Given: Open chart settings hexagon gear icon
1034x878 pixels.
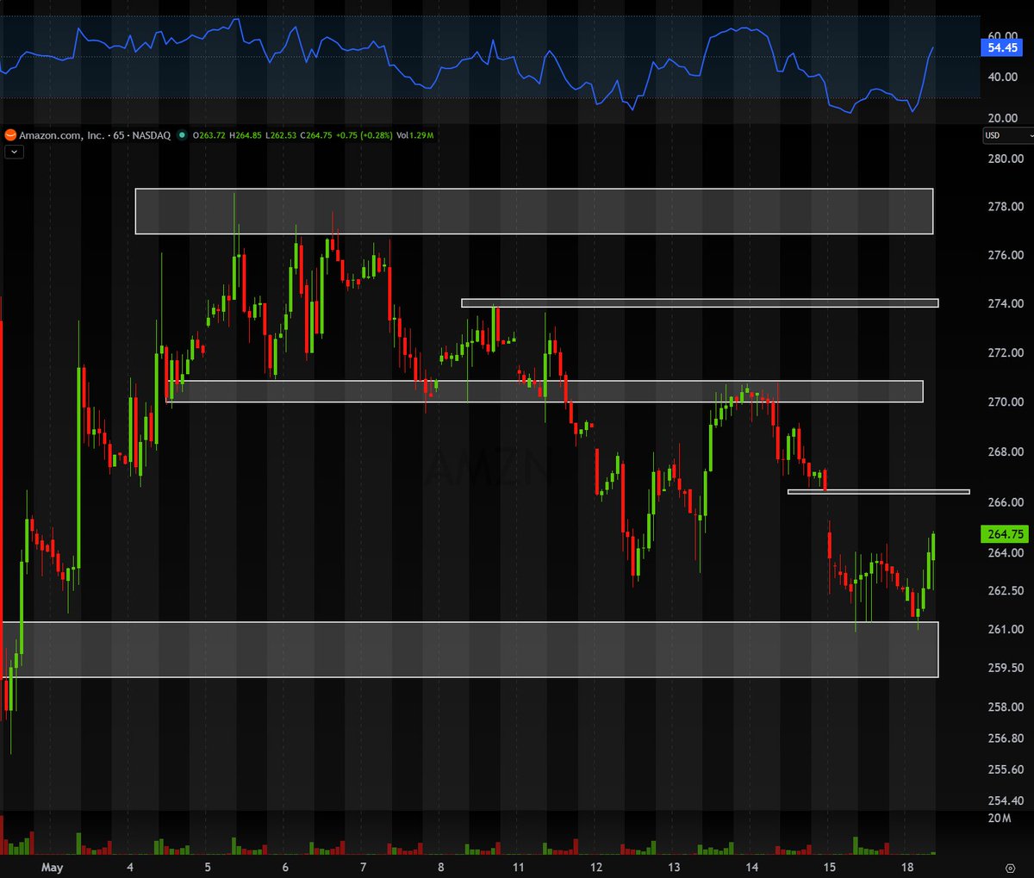Looking at the screenshot, I should pyautogui.click(x=1010, y=868).
